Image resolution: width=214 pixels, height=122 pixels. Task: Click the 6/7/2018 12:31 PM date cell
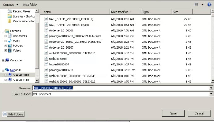(123, 70)
